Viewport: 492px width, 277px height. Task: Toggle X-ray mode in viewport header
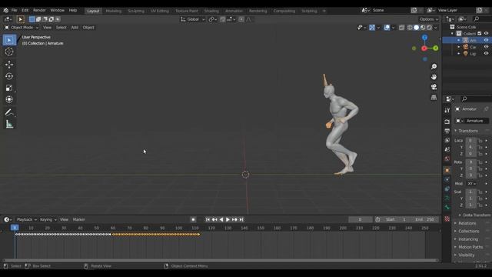401,28
